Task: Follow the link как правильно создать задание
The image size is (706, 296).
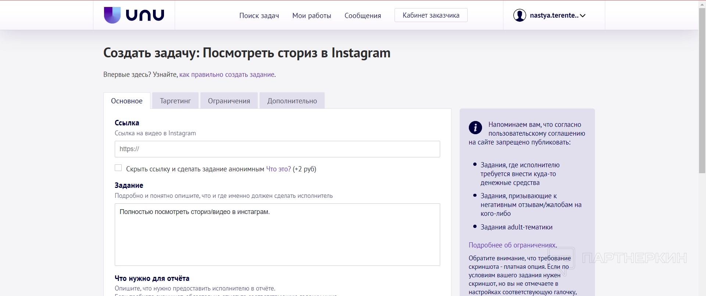Action: [x=227, y=75]
